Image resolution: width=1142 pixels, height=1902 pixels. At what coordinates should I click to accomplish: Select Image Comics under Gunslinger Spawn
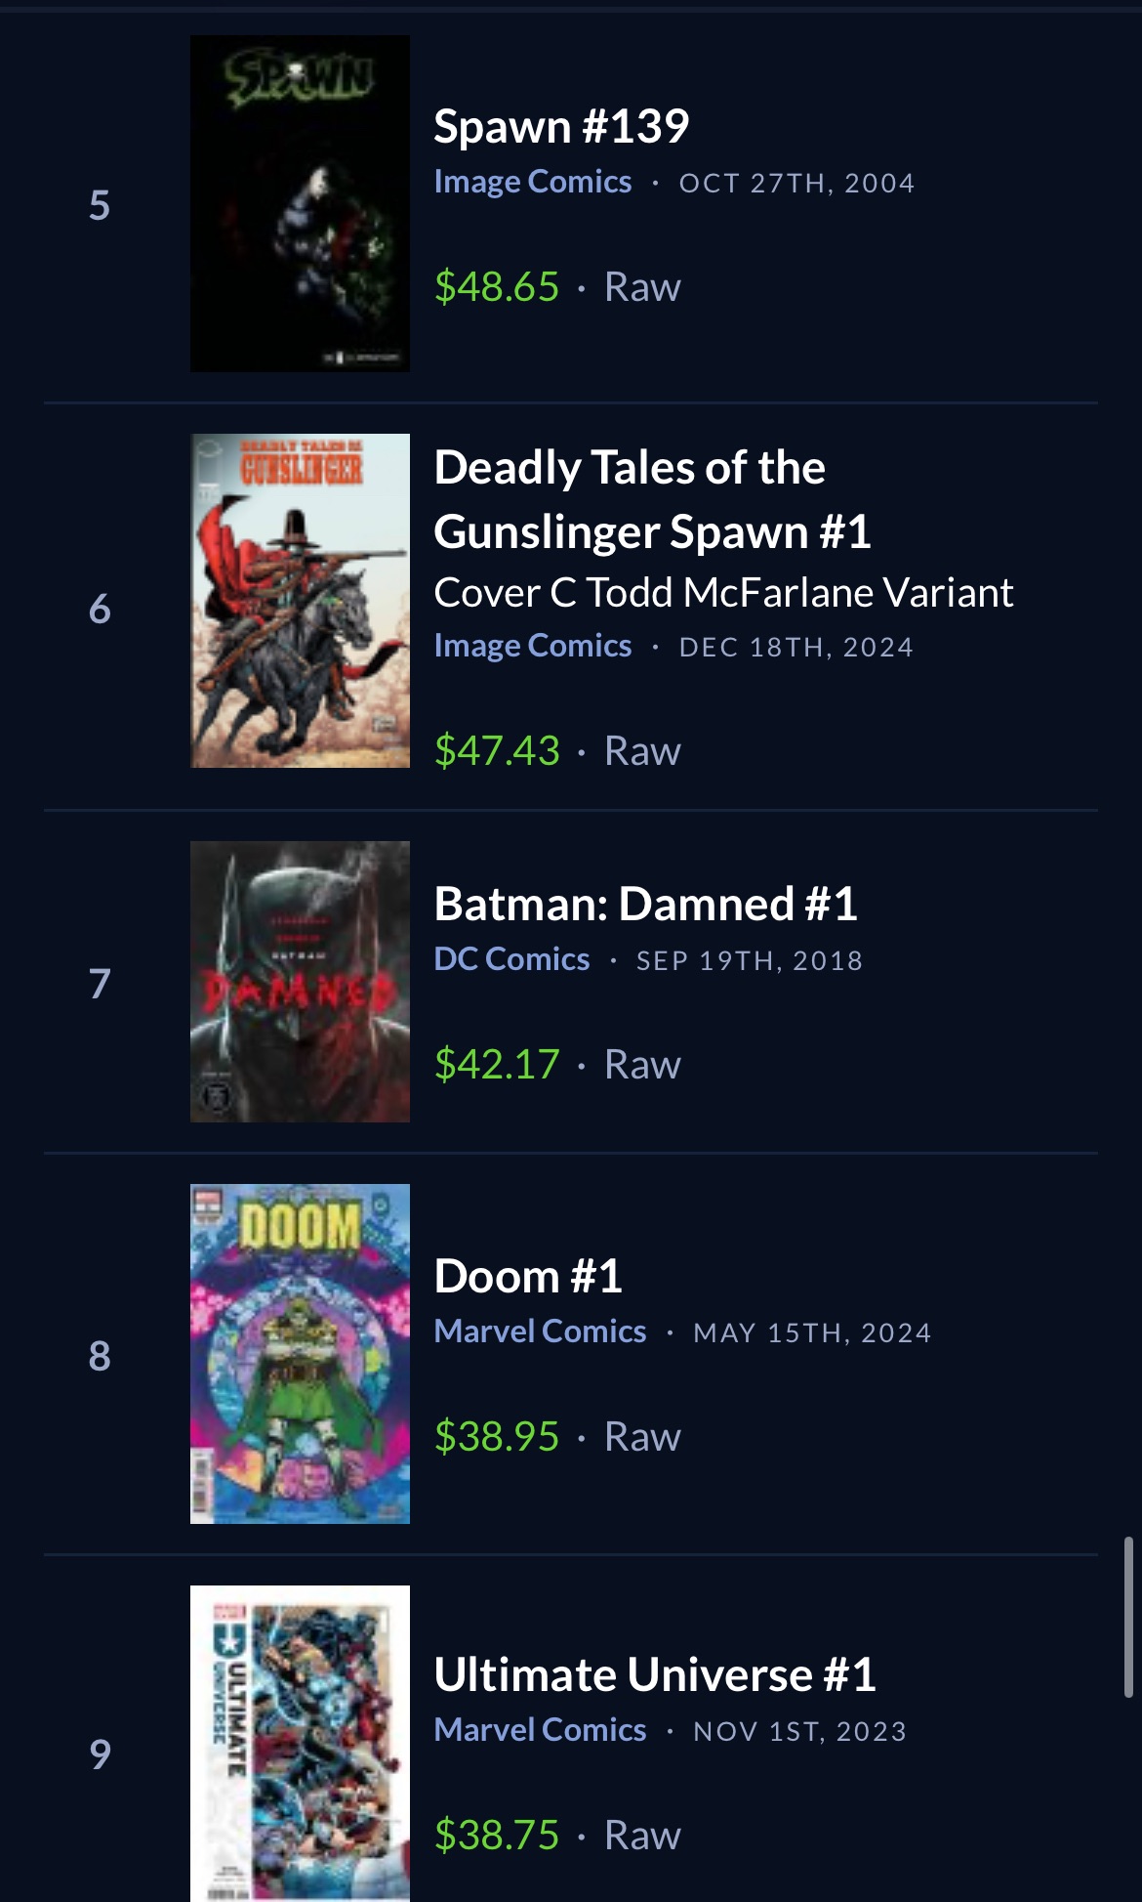click(x=533, y=647)
